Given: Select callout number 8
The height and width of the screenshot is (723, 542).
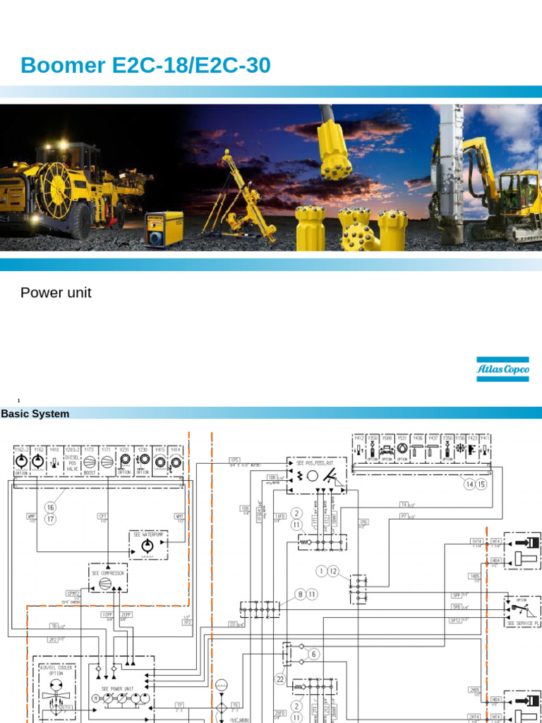Looking at the screenshot, I should [x=301, y=594].
